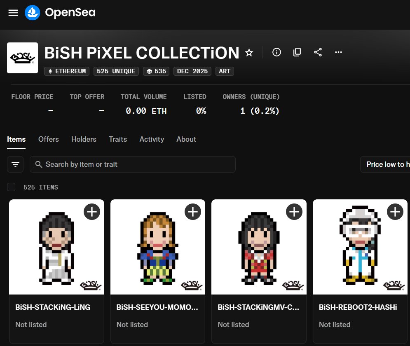Check the select-all 525 ITEMS checkbox
The image size is (410, 346).
[x=11, y=187]
